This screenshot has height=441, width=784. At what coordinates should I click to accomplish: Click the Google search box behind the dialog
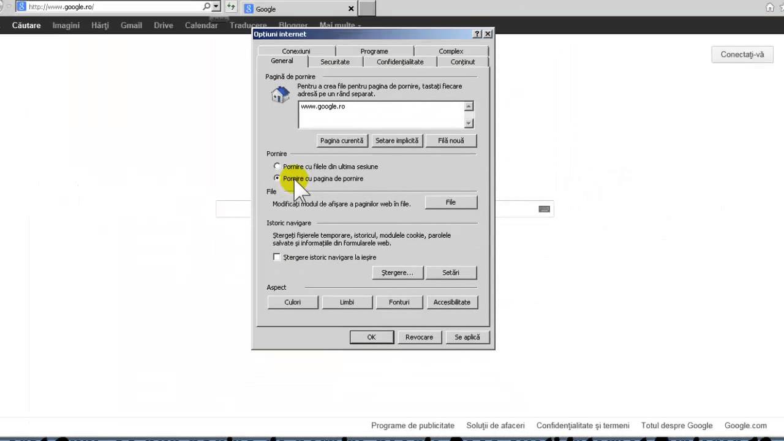click(385, 209)
